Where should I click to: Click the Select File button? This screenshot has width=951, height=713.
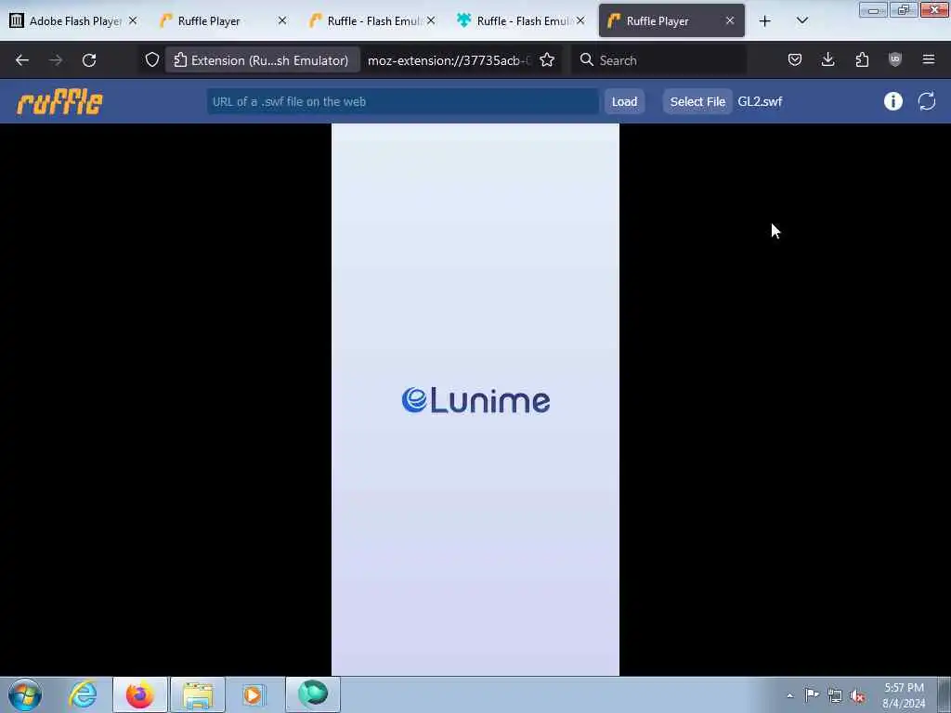pyautogui.click(x=697, y=102)
